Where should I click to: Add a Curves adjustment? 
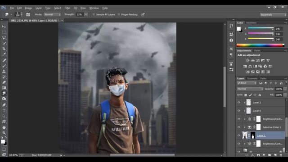click(x=258, y=60)
